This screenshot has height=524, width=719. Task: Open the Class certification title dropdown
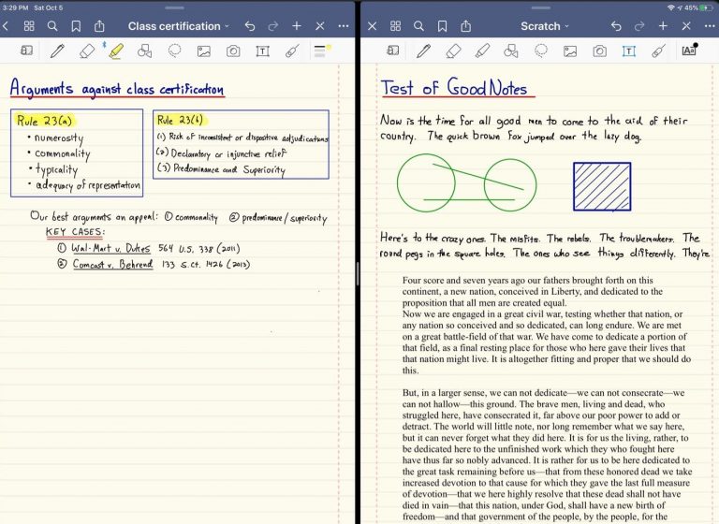pyautogui.click(x=179, y=26)
